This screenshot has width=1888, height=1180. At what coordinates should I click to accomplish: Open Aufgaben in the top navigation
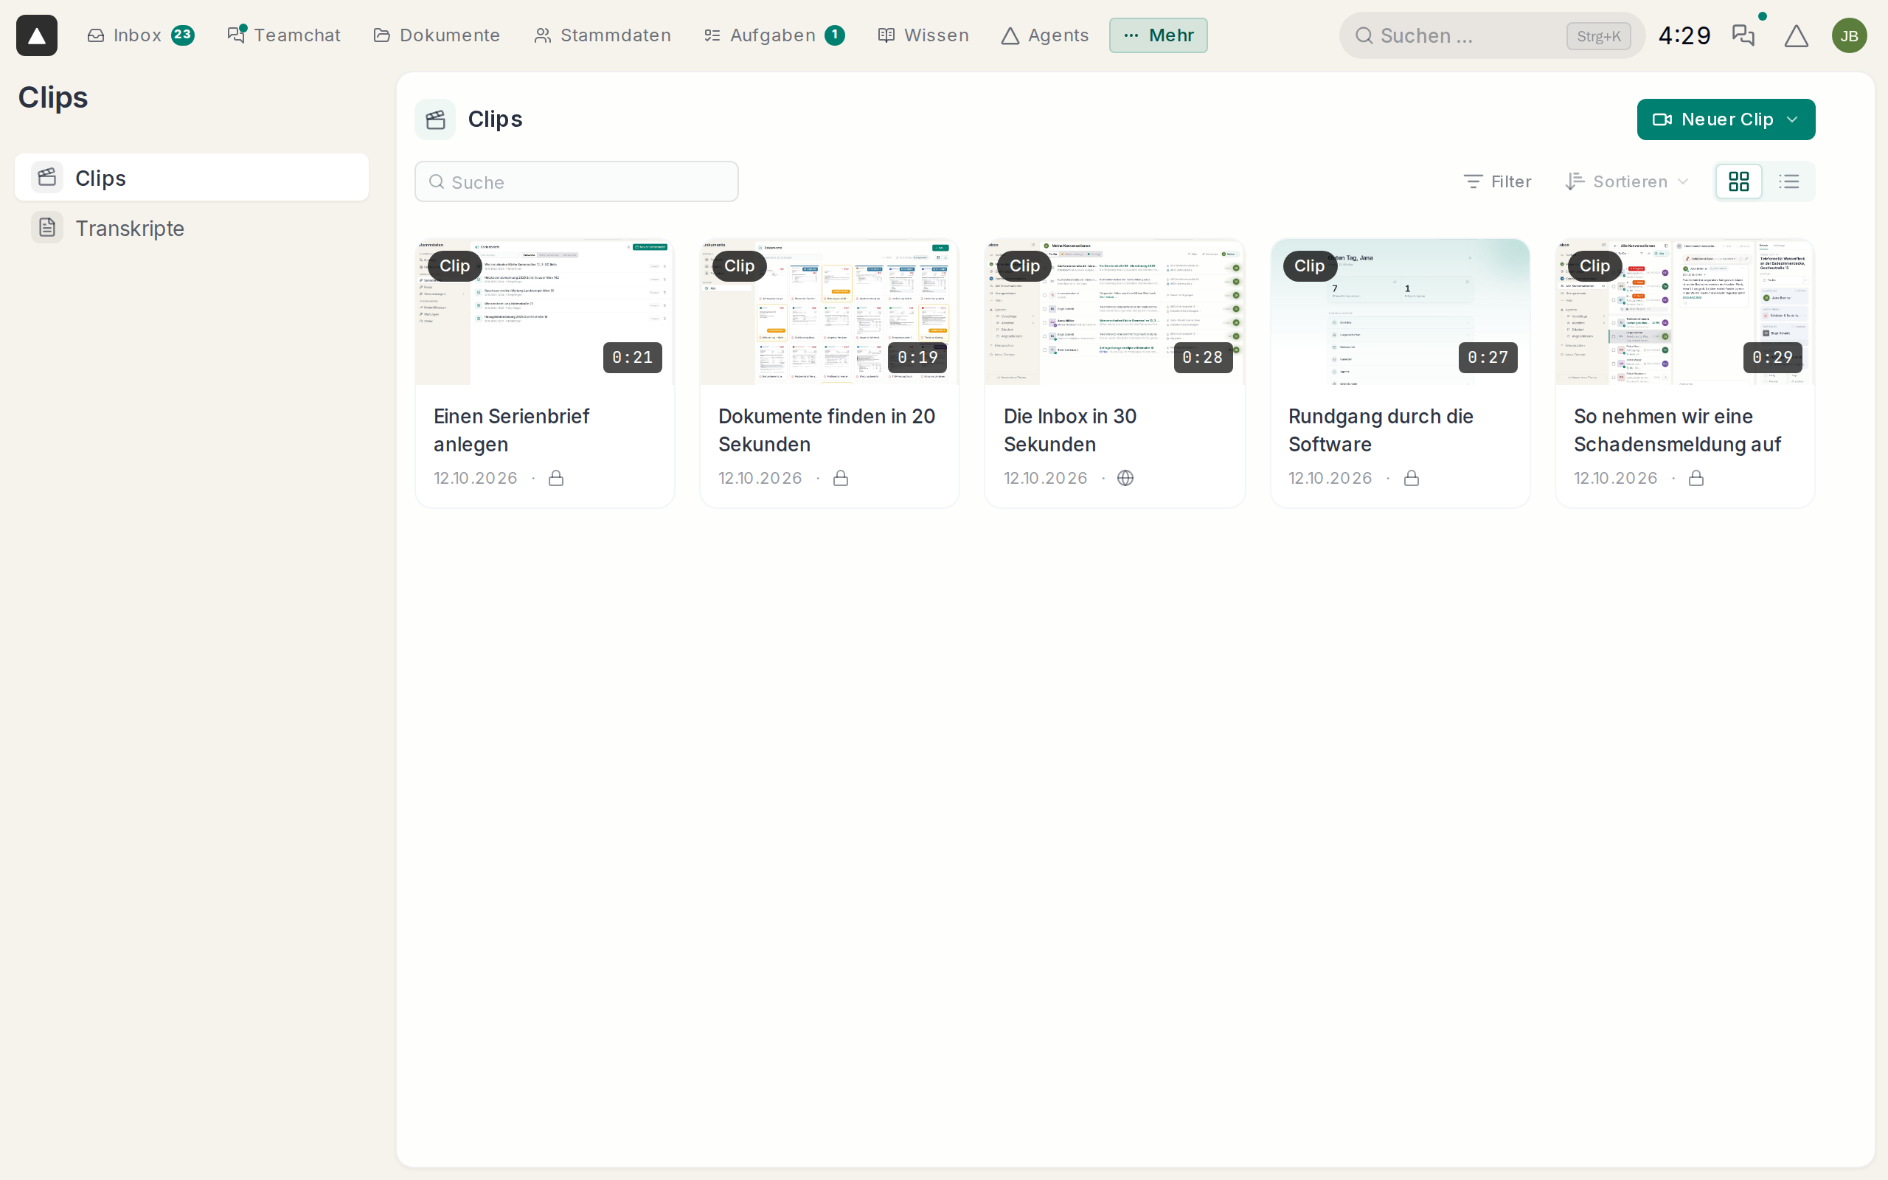pyautogui.click(x=774, y=35)
